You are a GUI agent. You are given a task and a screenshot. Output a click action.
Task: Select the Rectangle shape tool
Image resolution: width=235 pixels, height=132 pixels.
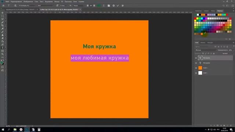3,51
